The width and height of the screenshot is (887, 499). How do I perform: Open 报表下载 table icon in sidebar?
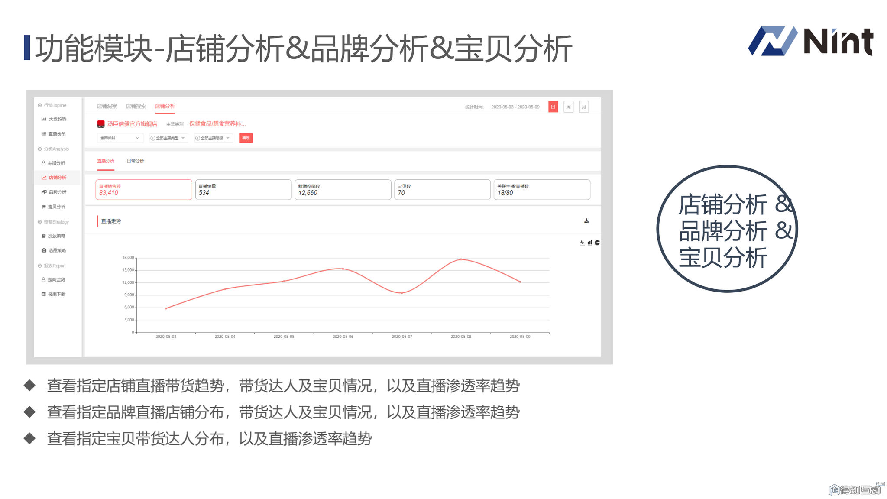pos(43,295)
